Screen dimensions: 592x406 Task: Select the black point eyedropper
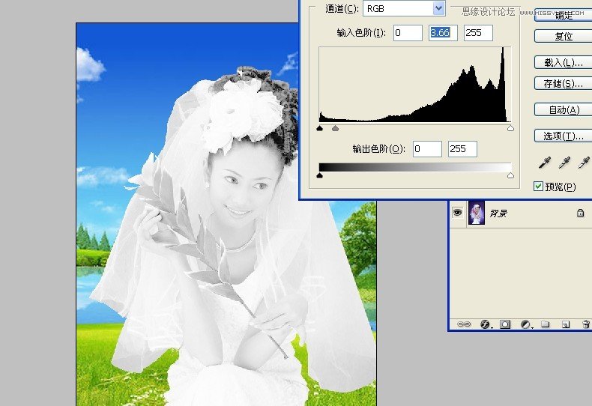545,163
